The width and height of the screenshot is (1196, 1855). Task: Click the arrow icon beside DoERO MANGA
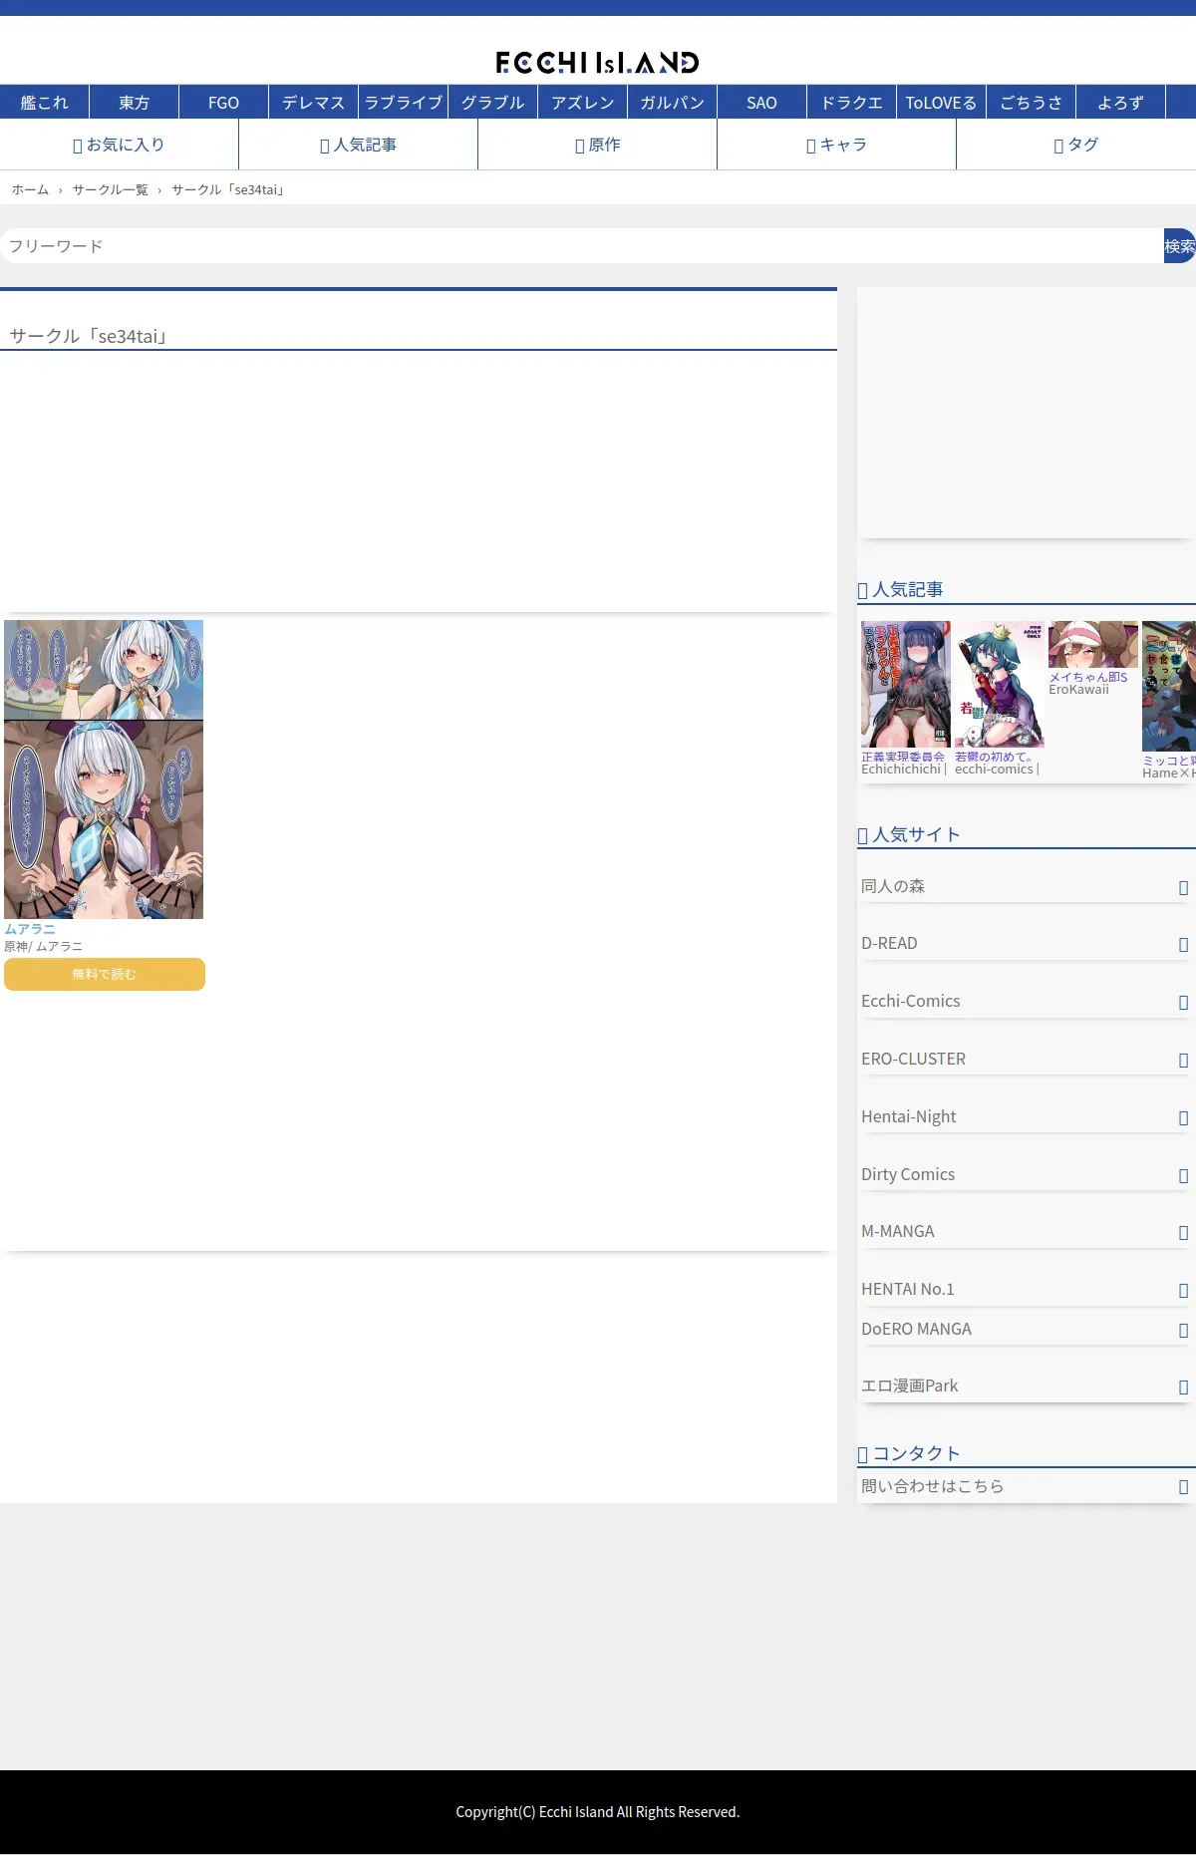pyautogui.click(x=1183, y=1331)
